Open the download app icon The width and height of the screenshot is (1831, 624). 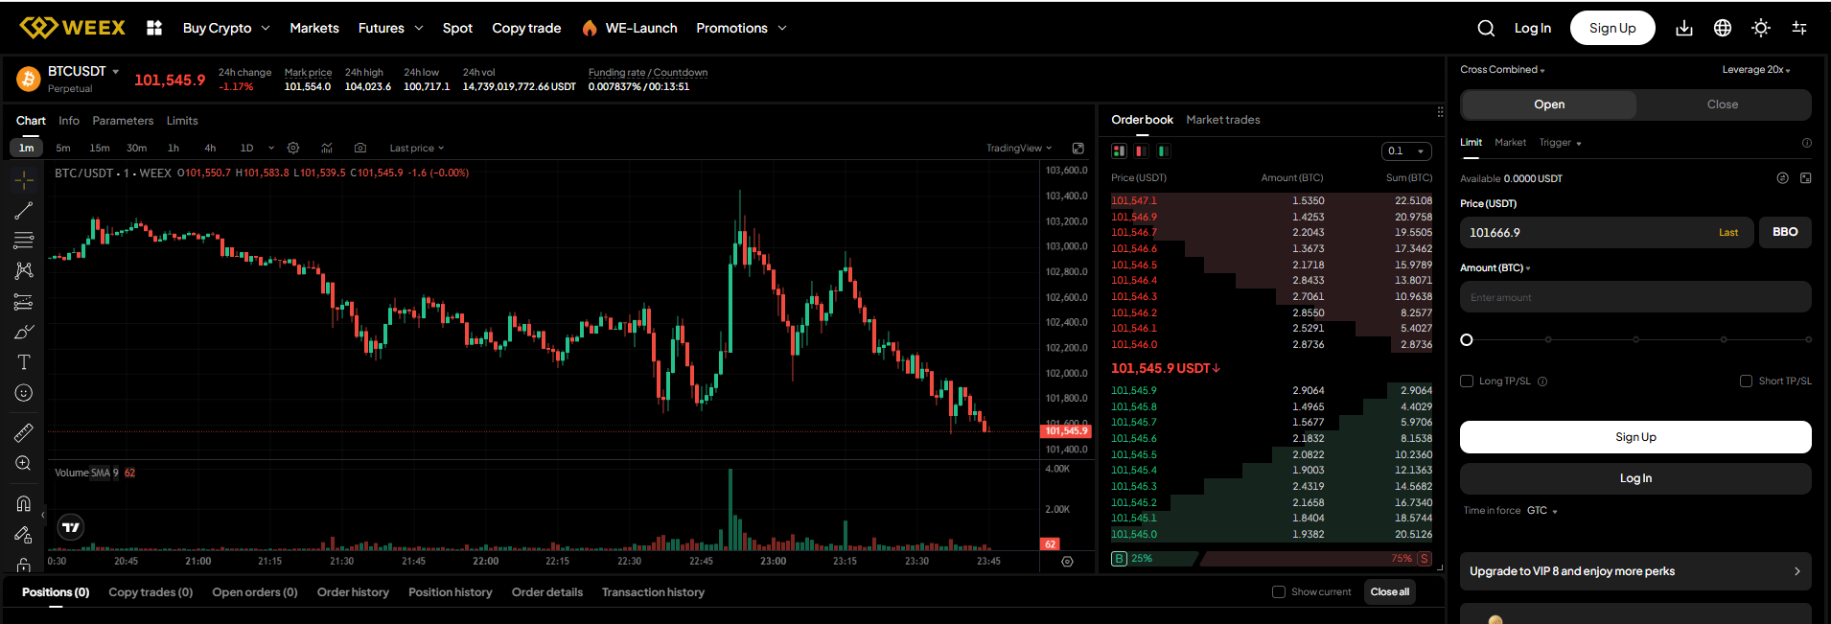[x=1684, y=29]
